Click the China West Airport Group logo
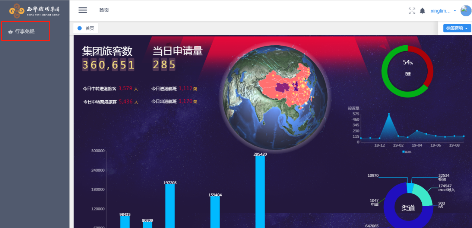The image size is (472, 228). (x=35, y=11)
